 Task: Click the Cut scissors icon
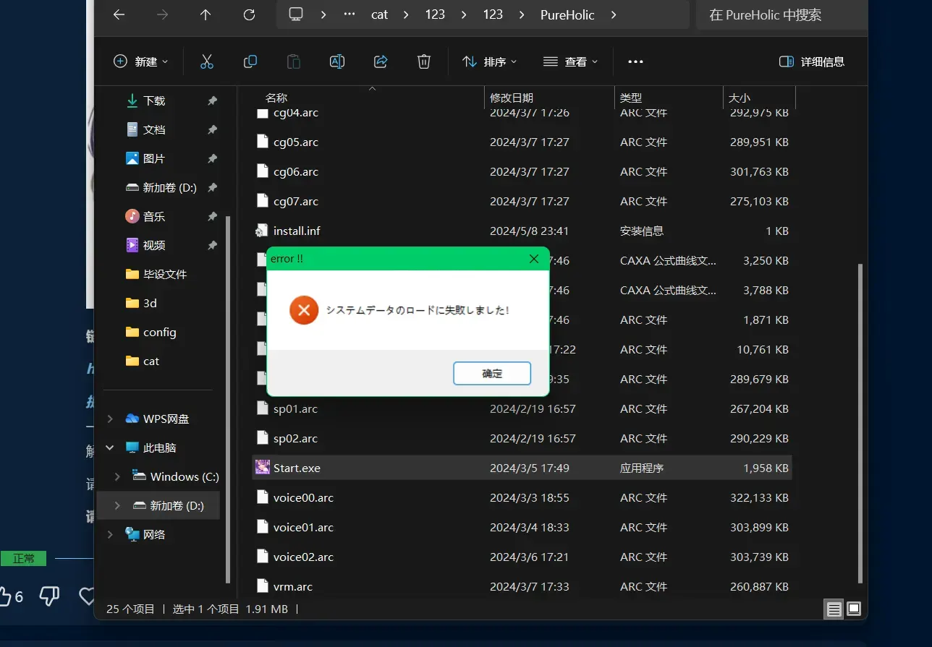207,61
